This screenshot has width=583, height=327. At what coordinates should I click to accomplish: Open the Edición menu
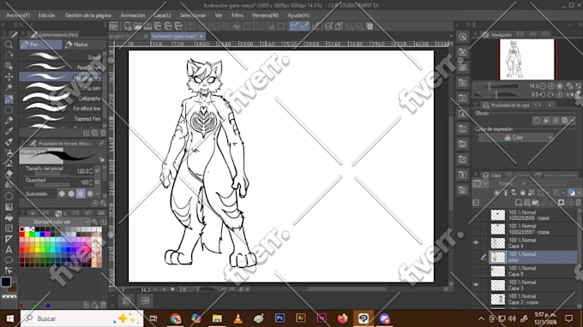(46, 15)
